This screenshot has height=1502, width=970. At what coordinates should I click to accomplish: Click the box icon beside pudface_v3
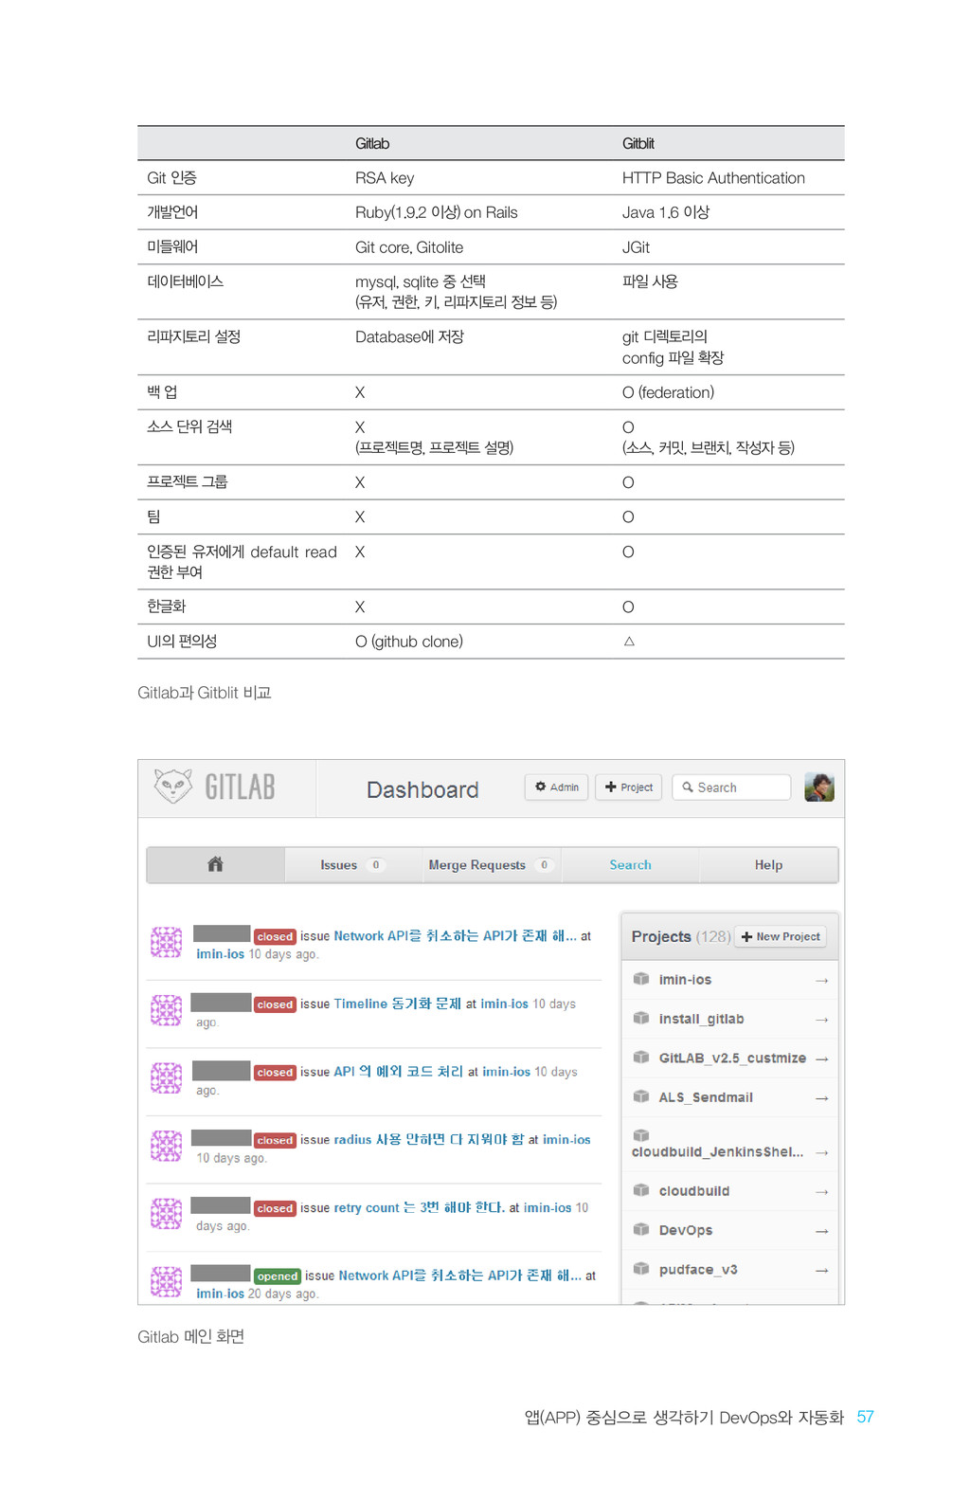click(641, 1268)
